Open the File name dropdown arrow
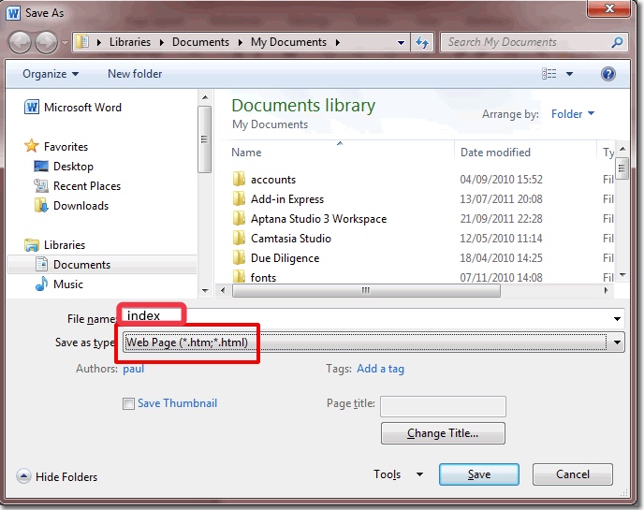Viewport: 644px width, 510px height. tap(617, 319)
